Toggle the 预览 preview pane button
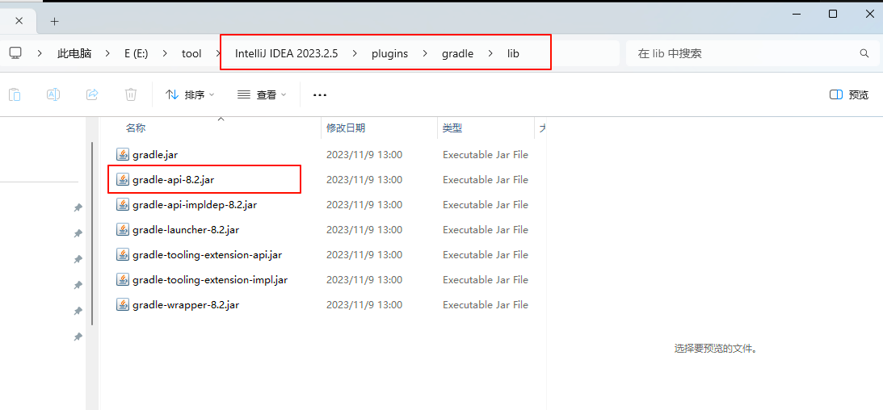Screen dimensions: 883x410 click(x=849, y=95)
